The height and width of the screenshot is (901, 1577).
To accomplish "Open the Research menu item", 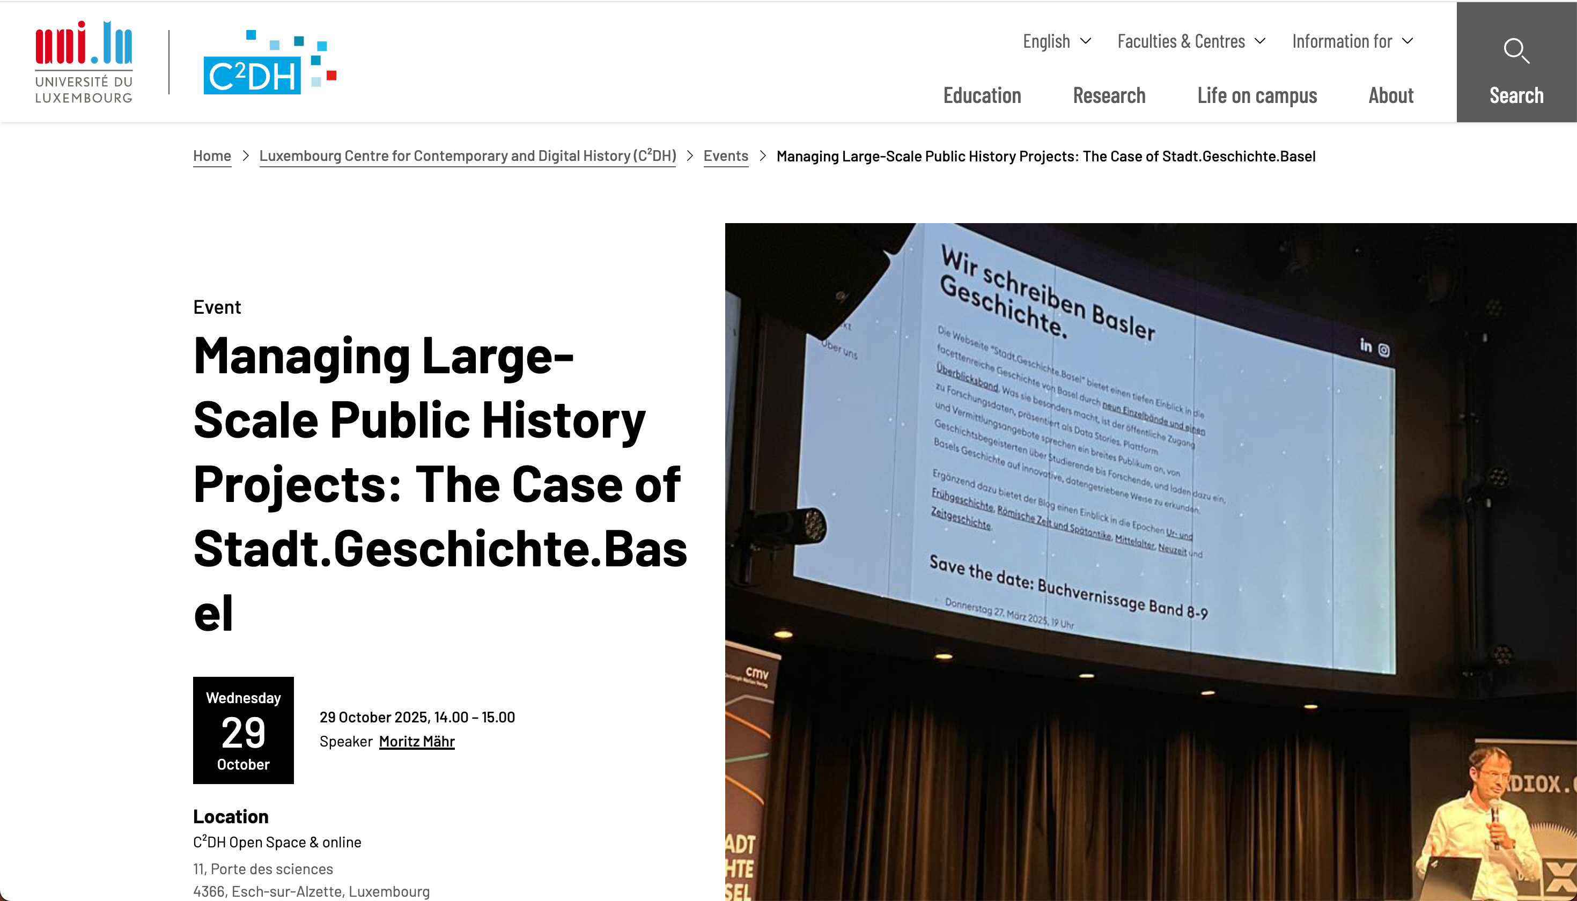I will click(1109, 95).
